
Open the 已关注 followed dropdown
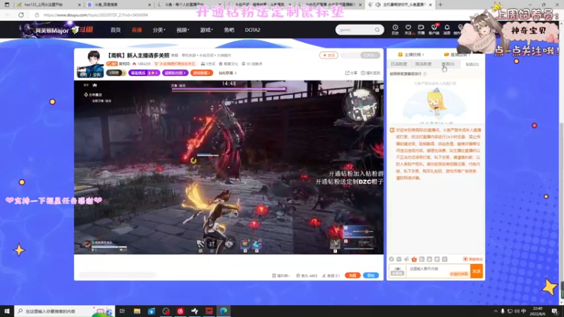click(370, 56)
